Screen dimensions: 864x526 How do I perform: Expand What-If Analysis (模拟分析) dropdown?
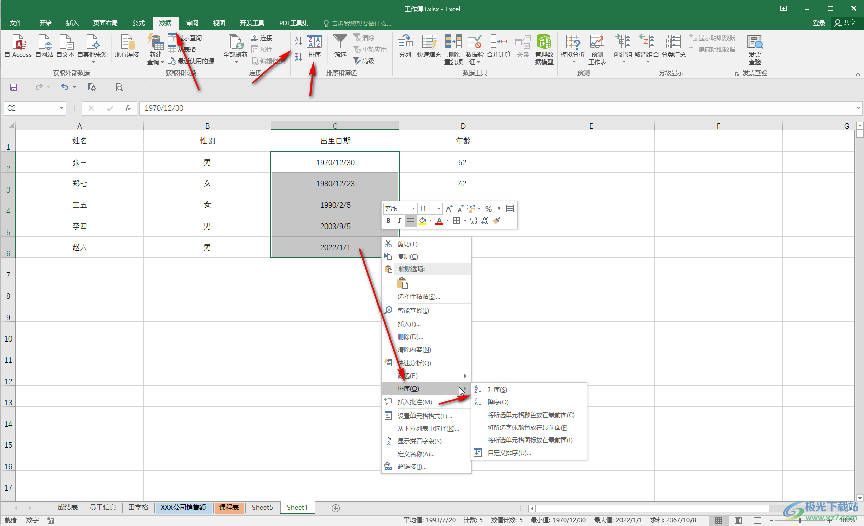pos(574,62)
